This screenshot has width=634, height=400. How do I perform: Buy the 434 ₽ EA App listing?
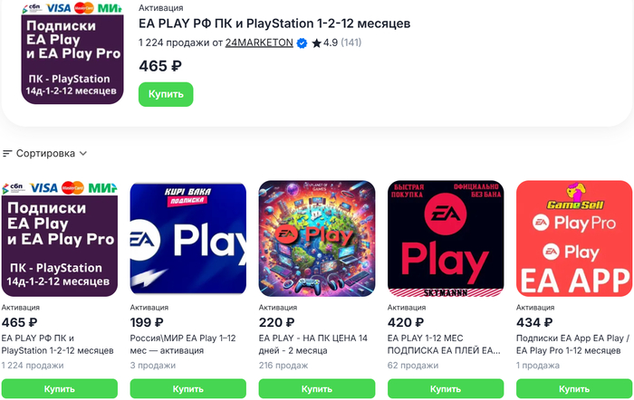pyautogui.click(x=573, y=388)
